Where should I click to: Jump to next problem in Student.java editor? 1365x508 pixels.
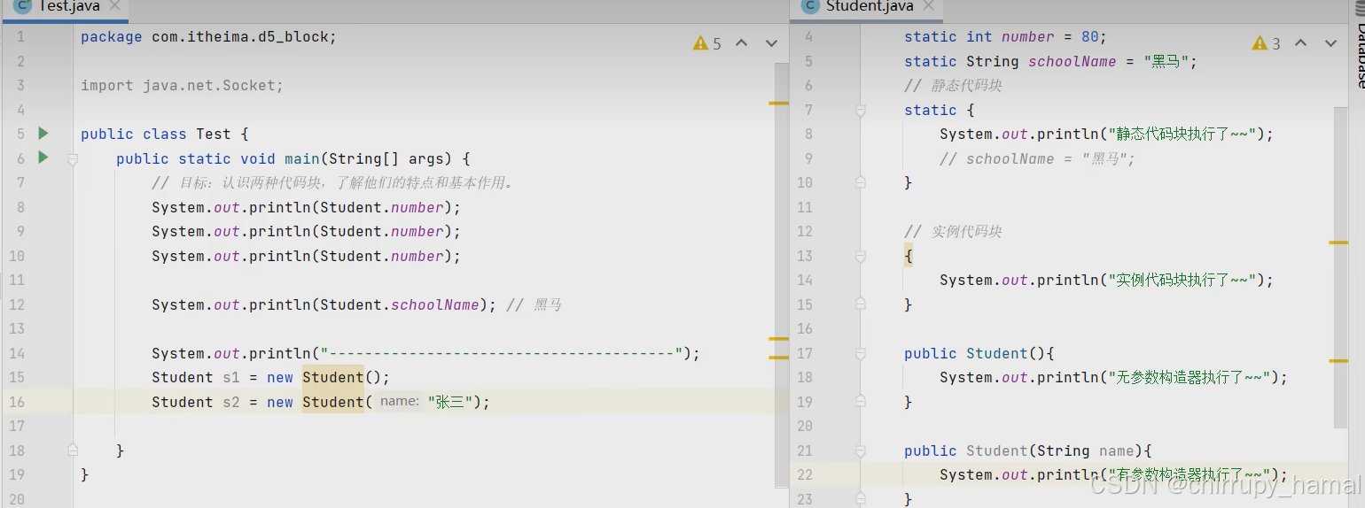(1330, 43)
